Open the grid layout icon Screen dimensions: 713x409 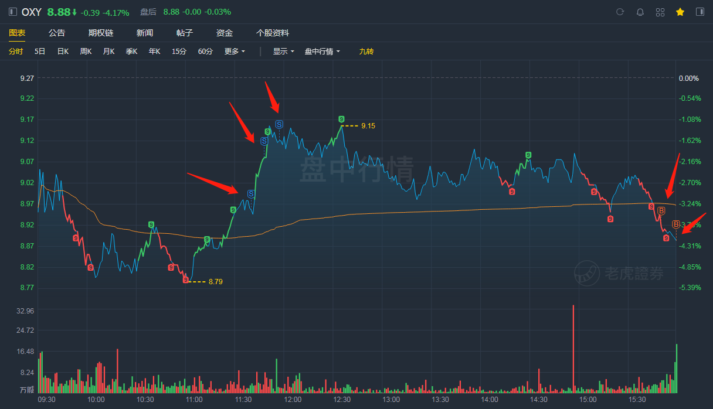pos(660,12)
